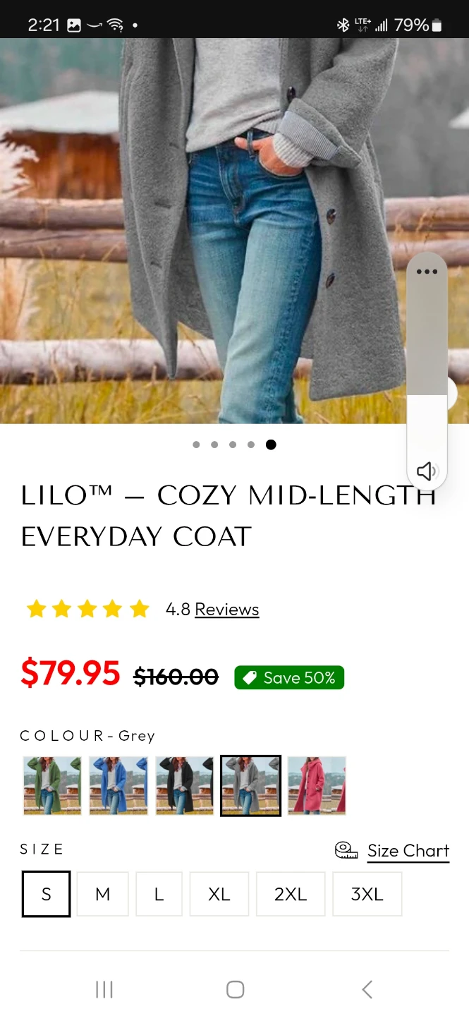
Task: Select size S
Action: [46, 894]
